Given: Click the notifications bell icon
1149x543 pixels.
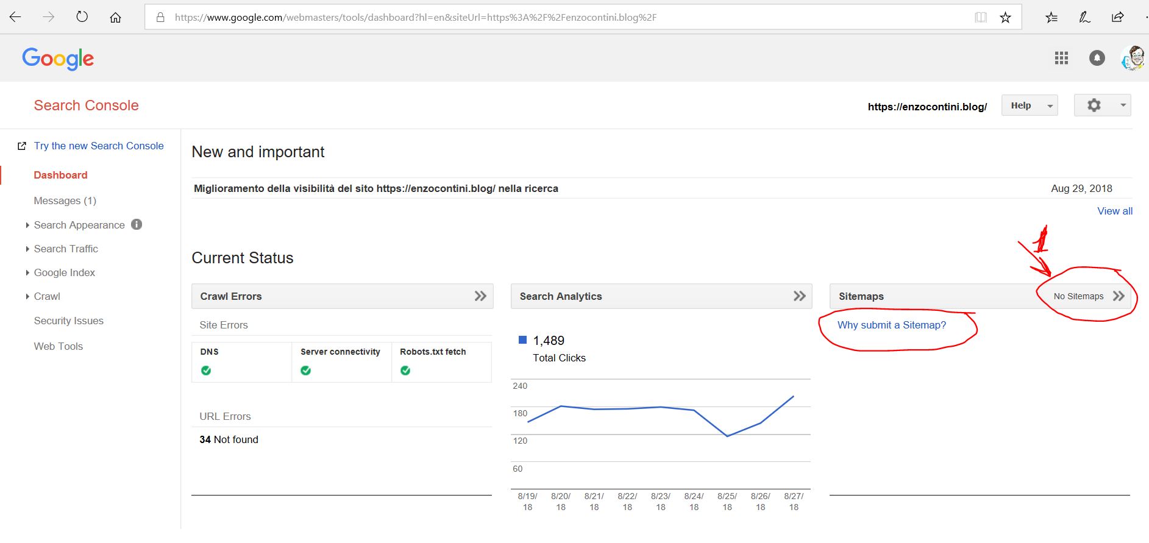Looking at the screenshot, I should (1097, 58).
